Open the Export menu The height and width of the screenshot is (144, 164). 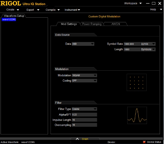33,10
